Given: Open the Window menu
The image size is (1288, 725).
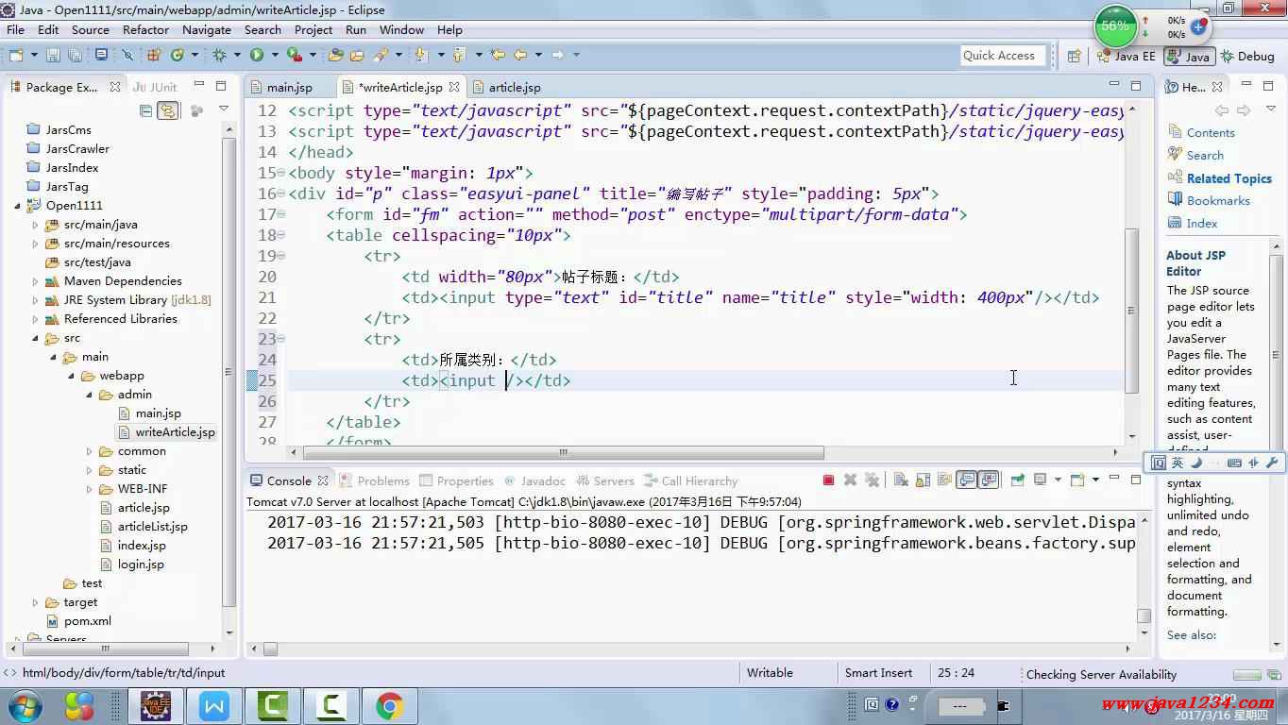Looking at the screenshot, I should (401, 29).
